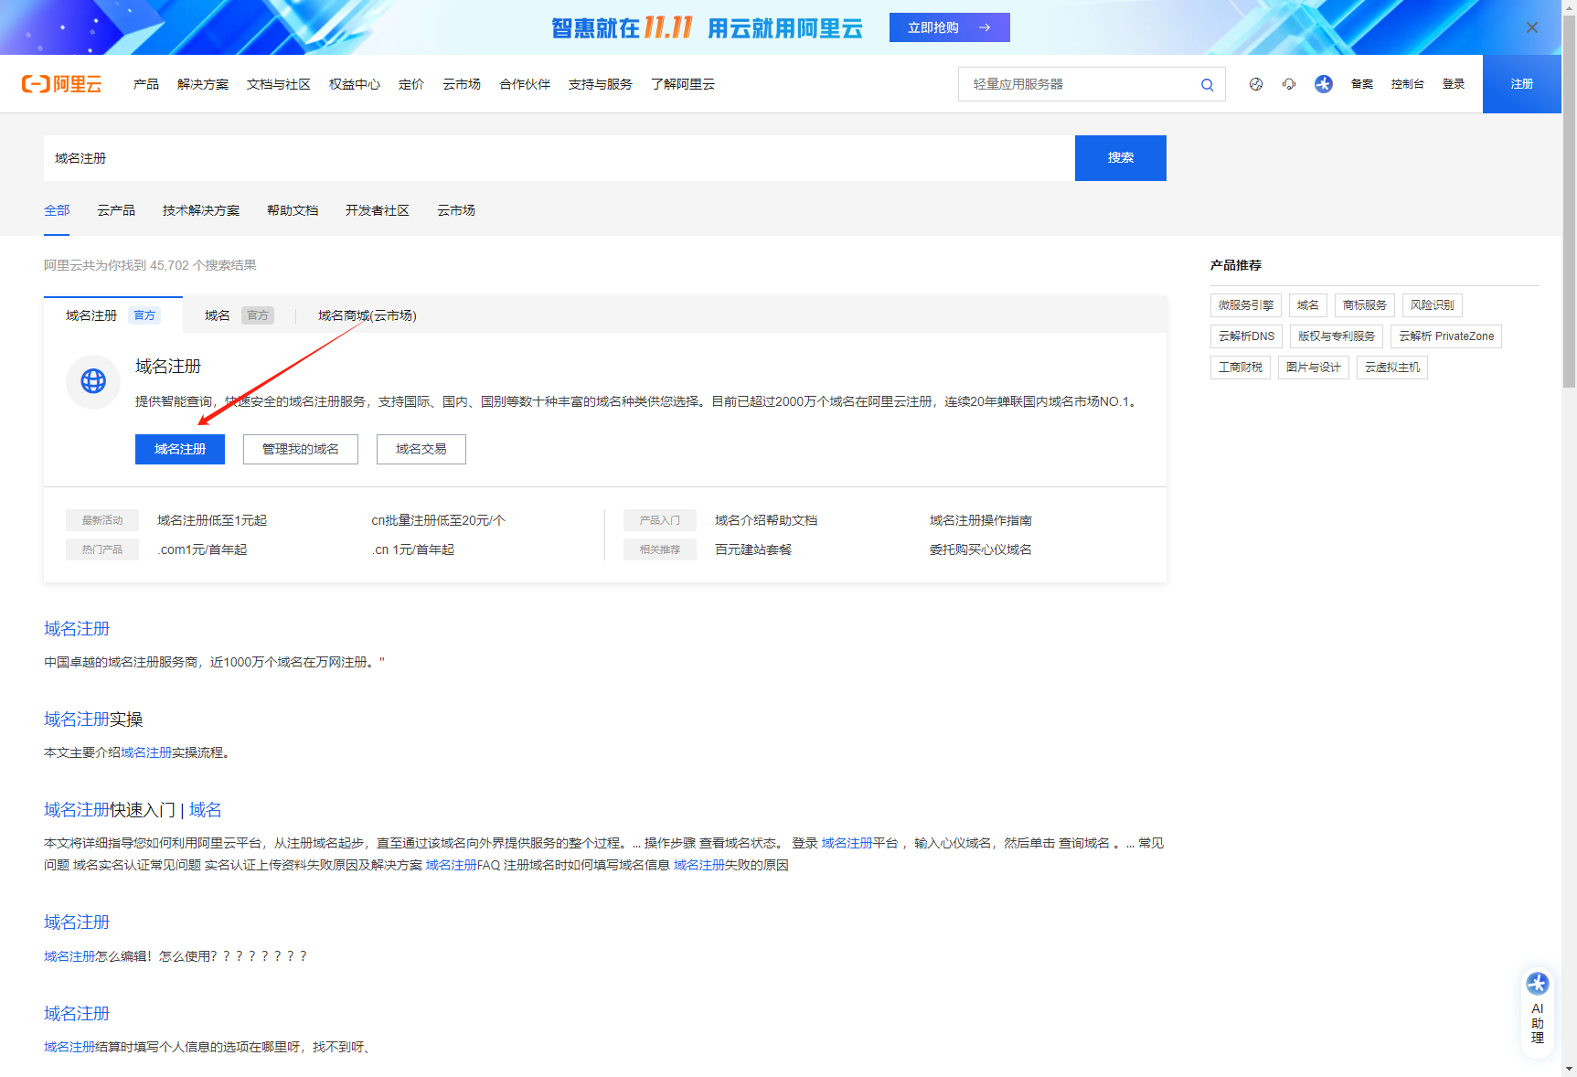Click the blue 域名注册 card button
The width and height of the screenshot is (1577, 1077).
(180, 449)
